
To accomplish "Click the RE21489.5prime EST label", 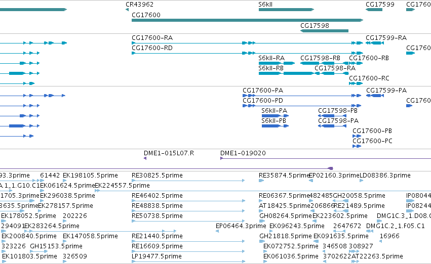I will [359, 206].
